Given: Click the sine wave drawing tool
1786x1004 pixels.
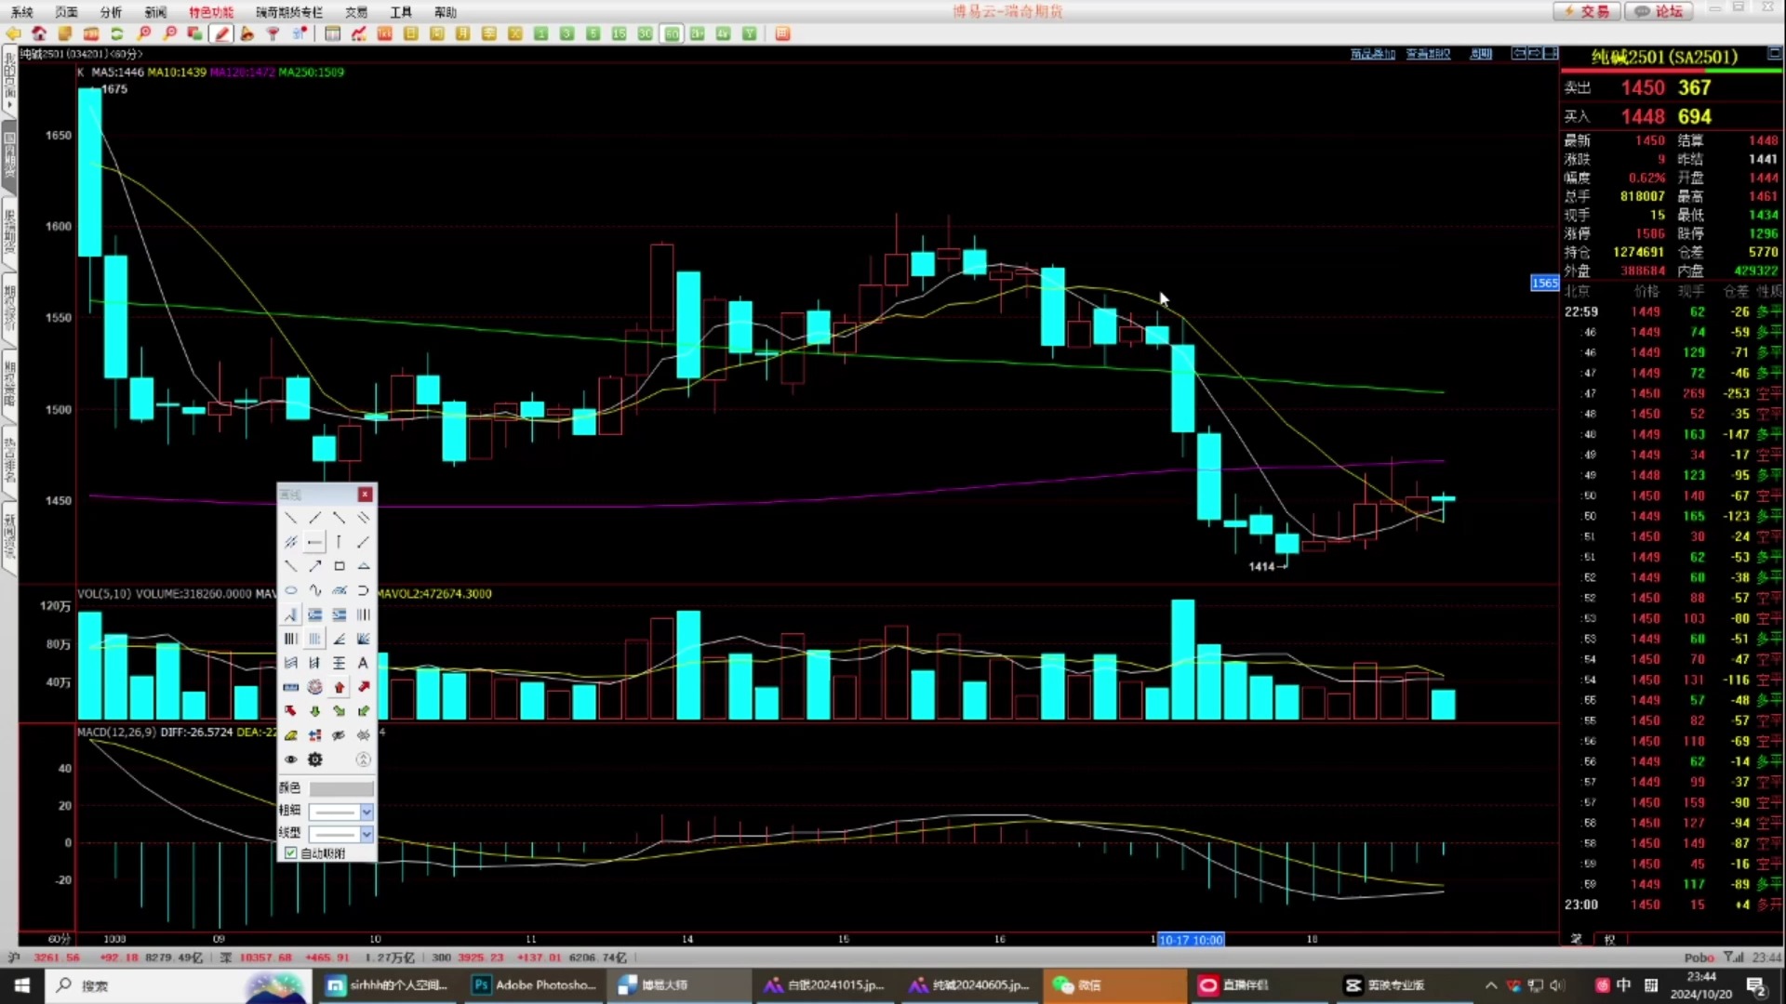Looking at the screenshot, I should 315,590.
